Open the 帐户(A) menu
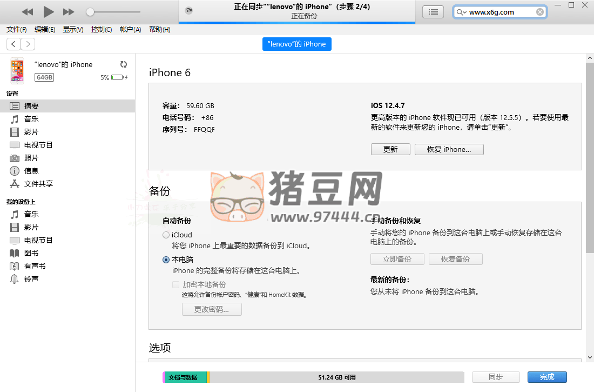Screen dimensions: 594x392 pos(130,30)
